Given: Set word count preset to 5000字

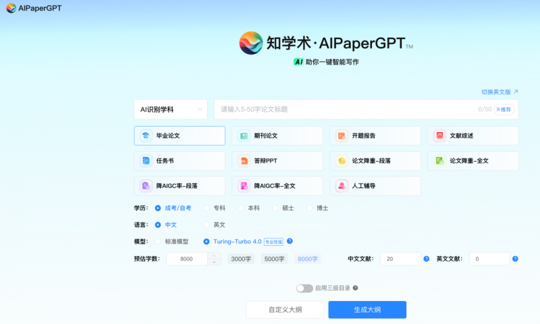Looking at the screenshot, I should pyautogui.click(x=274, y=259).
